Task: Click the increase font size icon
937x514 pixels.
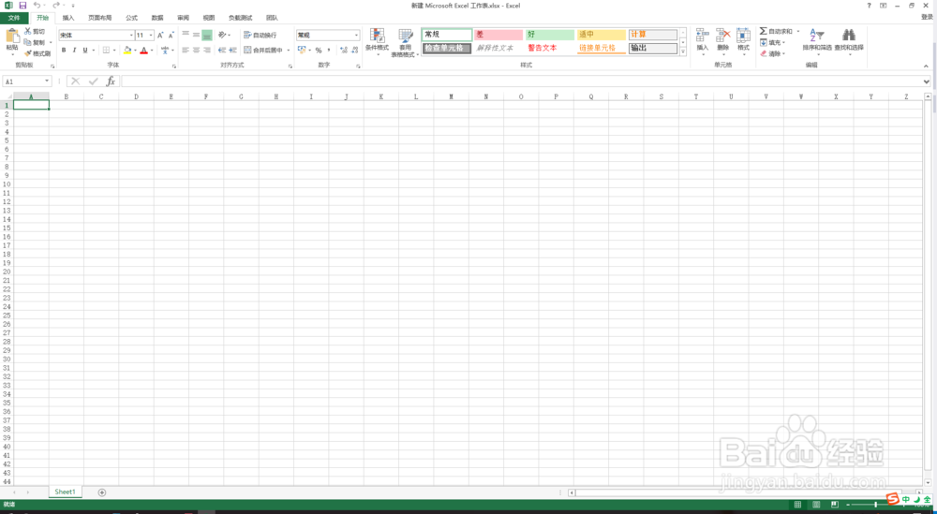Action: (160, 36)
